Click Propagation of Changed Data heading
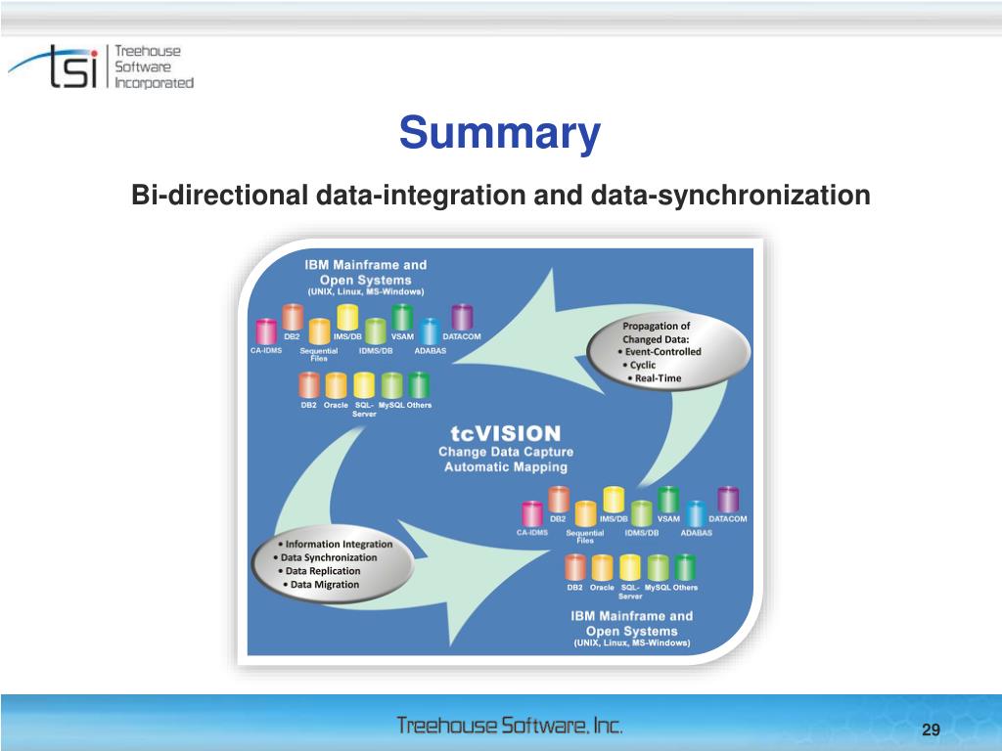This screenshot has width=1002, height=751. tap(657, 332)
